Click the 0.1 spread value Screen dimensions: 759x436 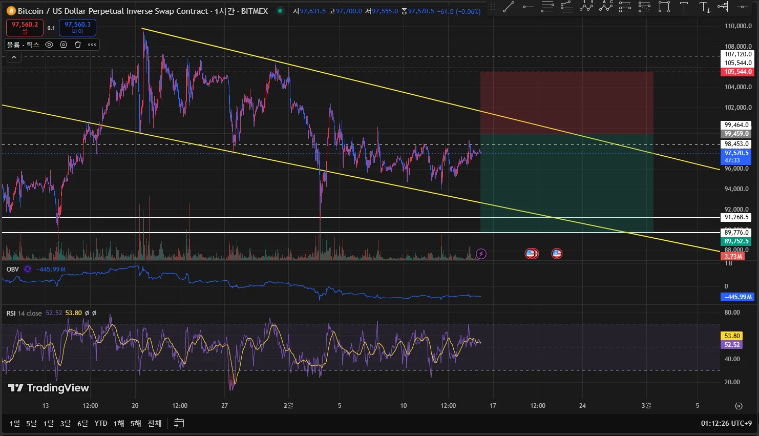[51, 28]
